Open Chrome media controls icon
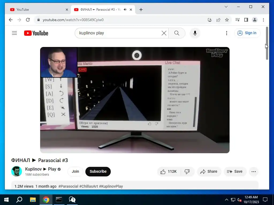 tap(237, 20)
